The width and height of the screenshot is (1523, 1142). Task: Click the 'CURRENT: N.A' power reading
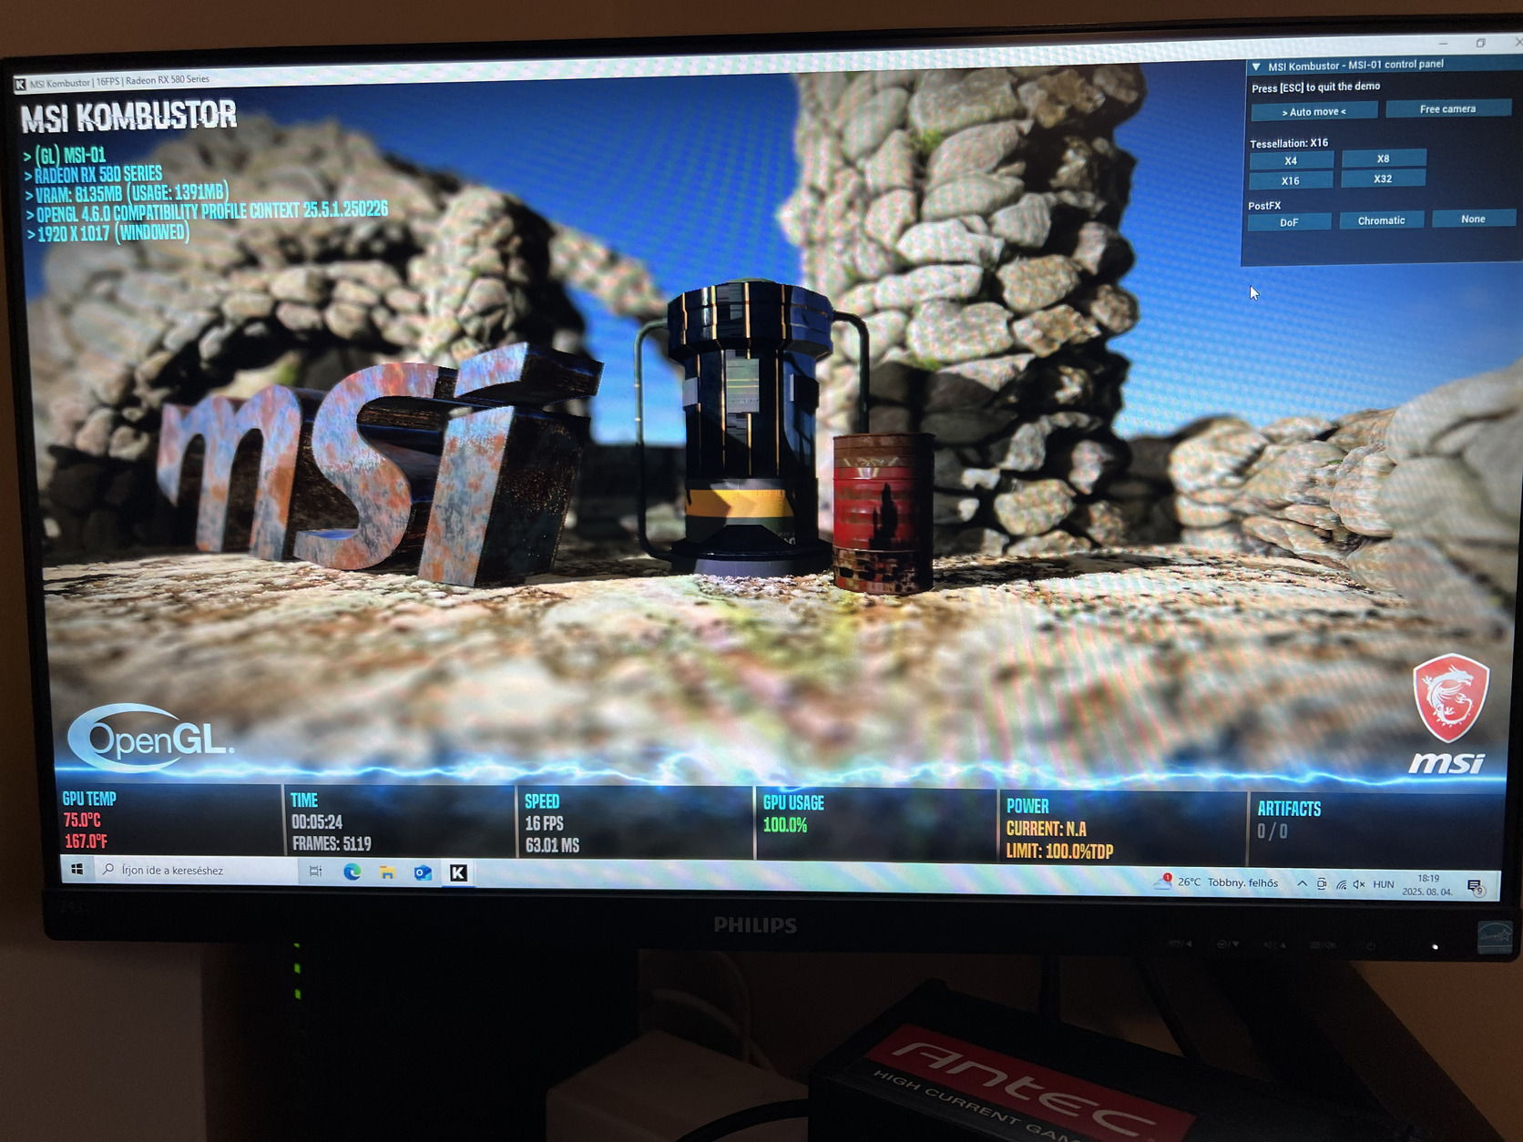[x=1046, y=829]
